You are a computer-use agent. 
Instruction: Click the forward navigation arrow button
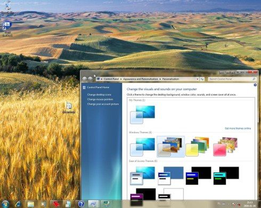pyautogui.click(x=91, y=79)
